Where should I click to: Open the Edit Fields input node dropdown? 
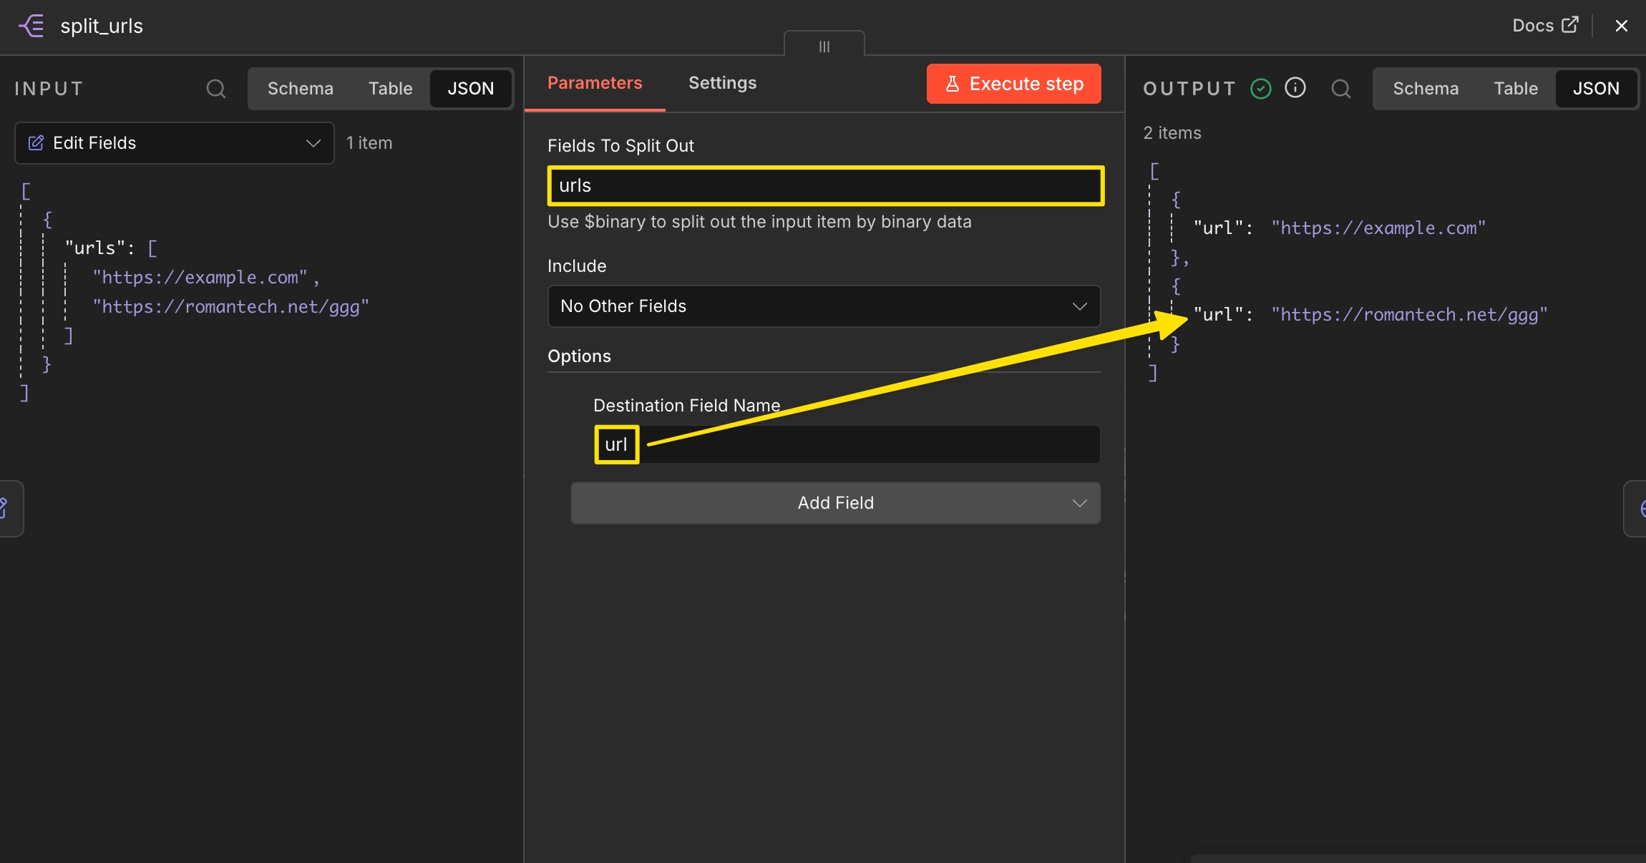[x=175, y=143]
